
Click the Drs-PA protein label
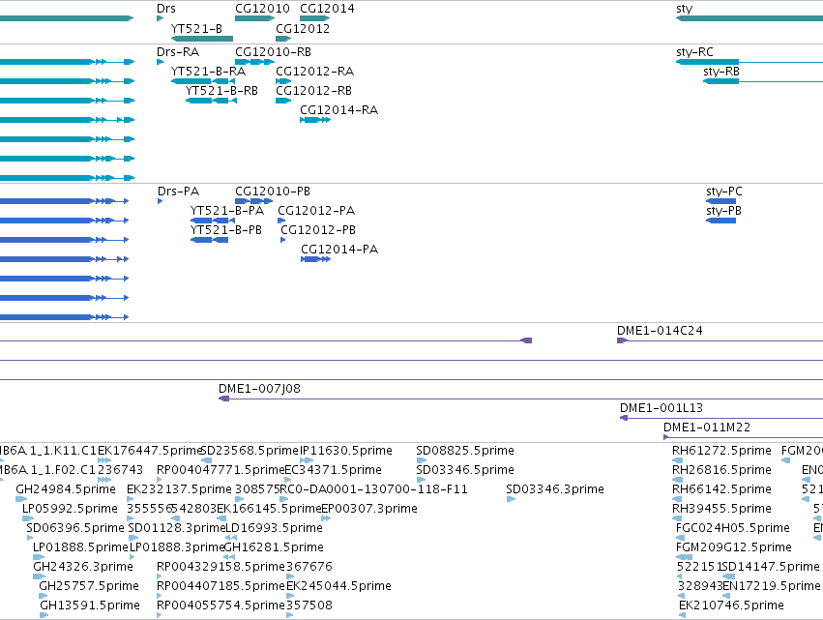click(x=179, y=192)
